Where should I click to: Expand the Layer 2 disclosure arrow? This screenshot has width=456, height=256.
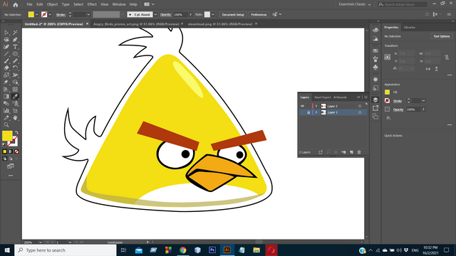click(x=316, y=106)
